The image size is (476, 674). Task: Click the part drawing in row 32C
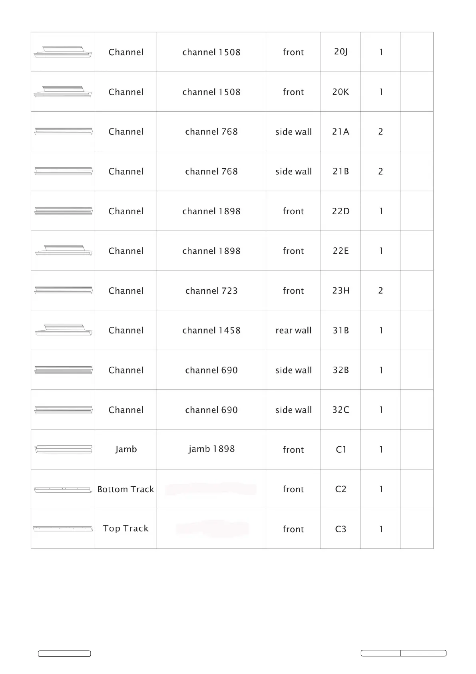tap(64, 409)
